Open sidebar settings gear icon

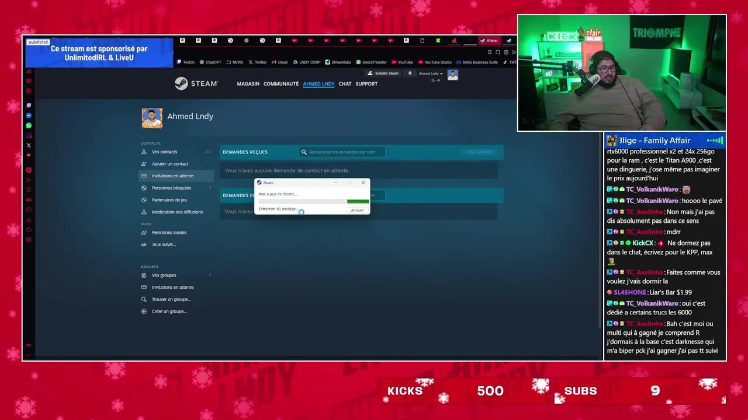point(29,240)
